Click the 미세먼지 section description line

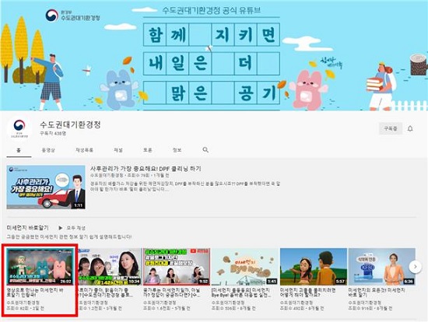(69, 236)
